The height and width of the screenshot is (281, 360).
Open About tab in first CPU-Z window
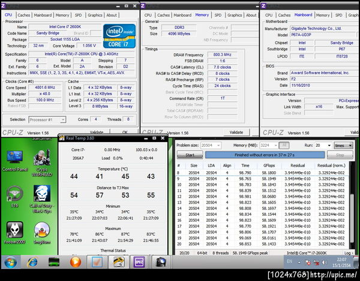[x=112, y=15]
